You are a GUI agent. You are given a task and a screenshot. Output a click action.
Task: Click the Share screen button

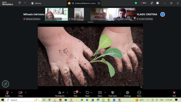tap(100, 94)
